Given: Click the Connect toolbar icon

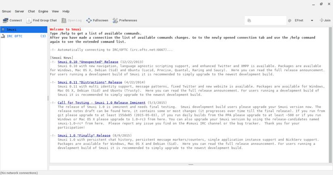Looking at the screenshot, I should 5,20.
